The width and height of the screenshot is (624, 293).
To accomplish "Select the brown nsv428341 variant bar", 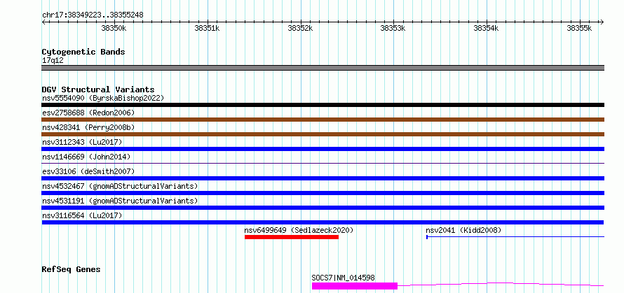I will [323, 134].
